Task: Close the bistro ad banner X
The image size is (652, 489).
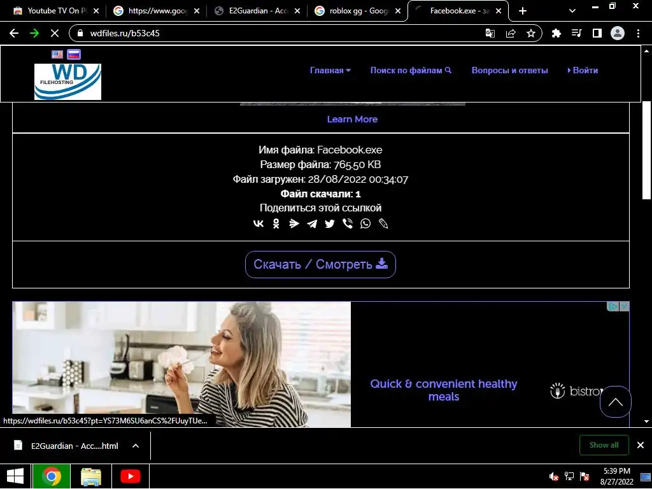Action: point(624,306)
